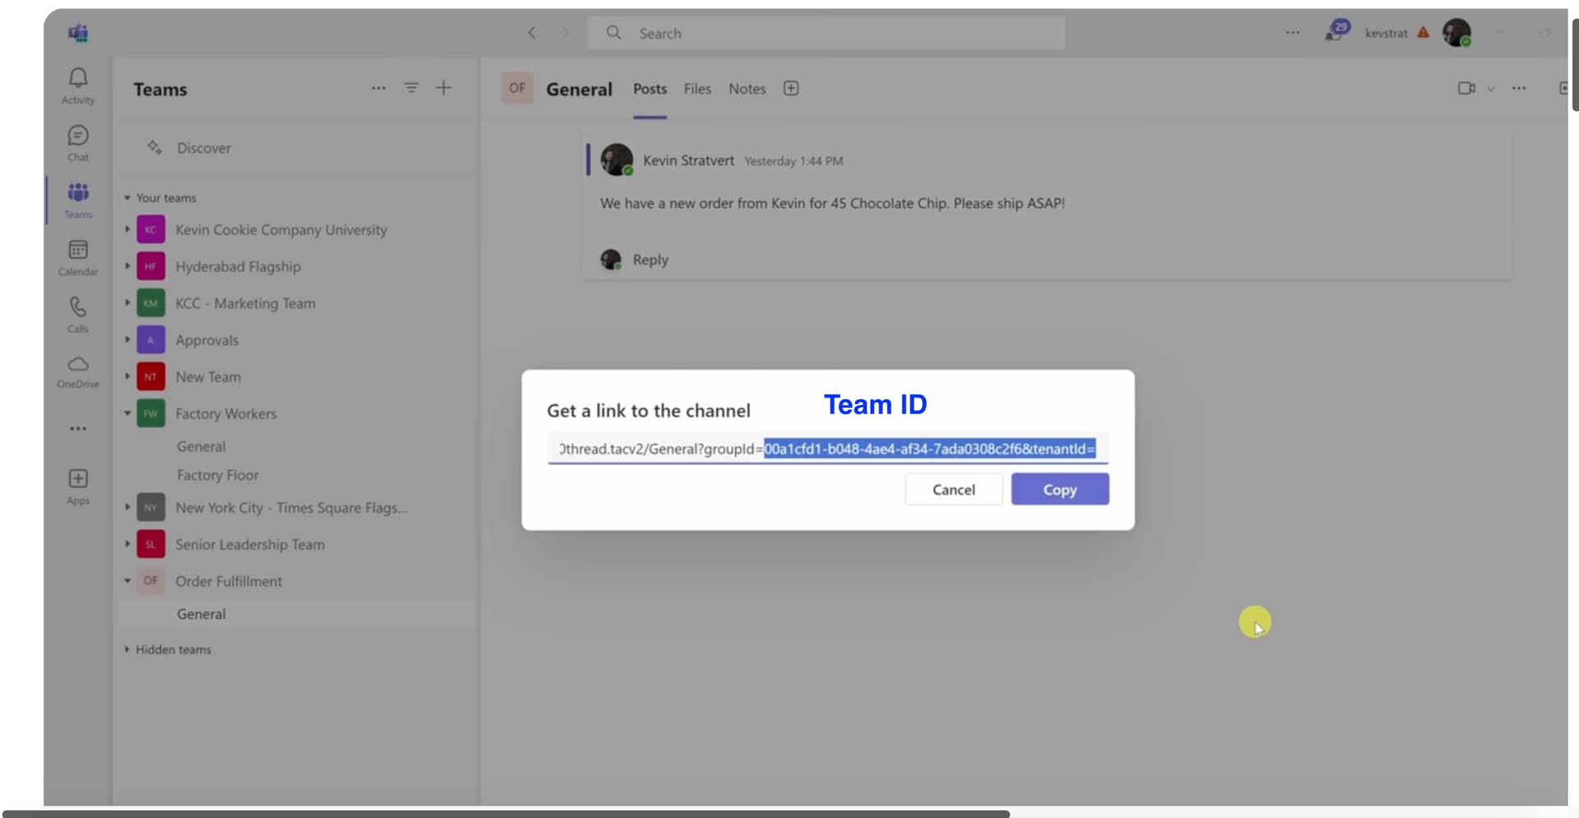
Task: Collapse the Order Fulfillment team
Action: pos(127,581)
